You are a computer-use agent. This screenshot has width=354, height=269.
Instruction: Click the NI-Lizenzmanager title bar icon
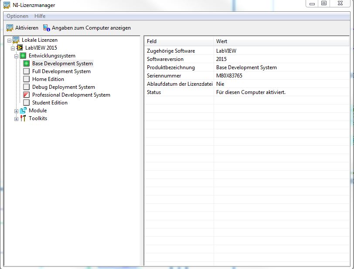click(7, 5)
